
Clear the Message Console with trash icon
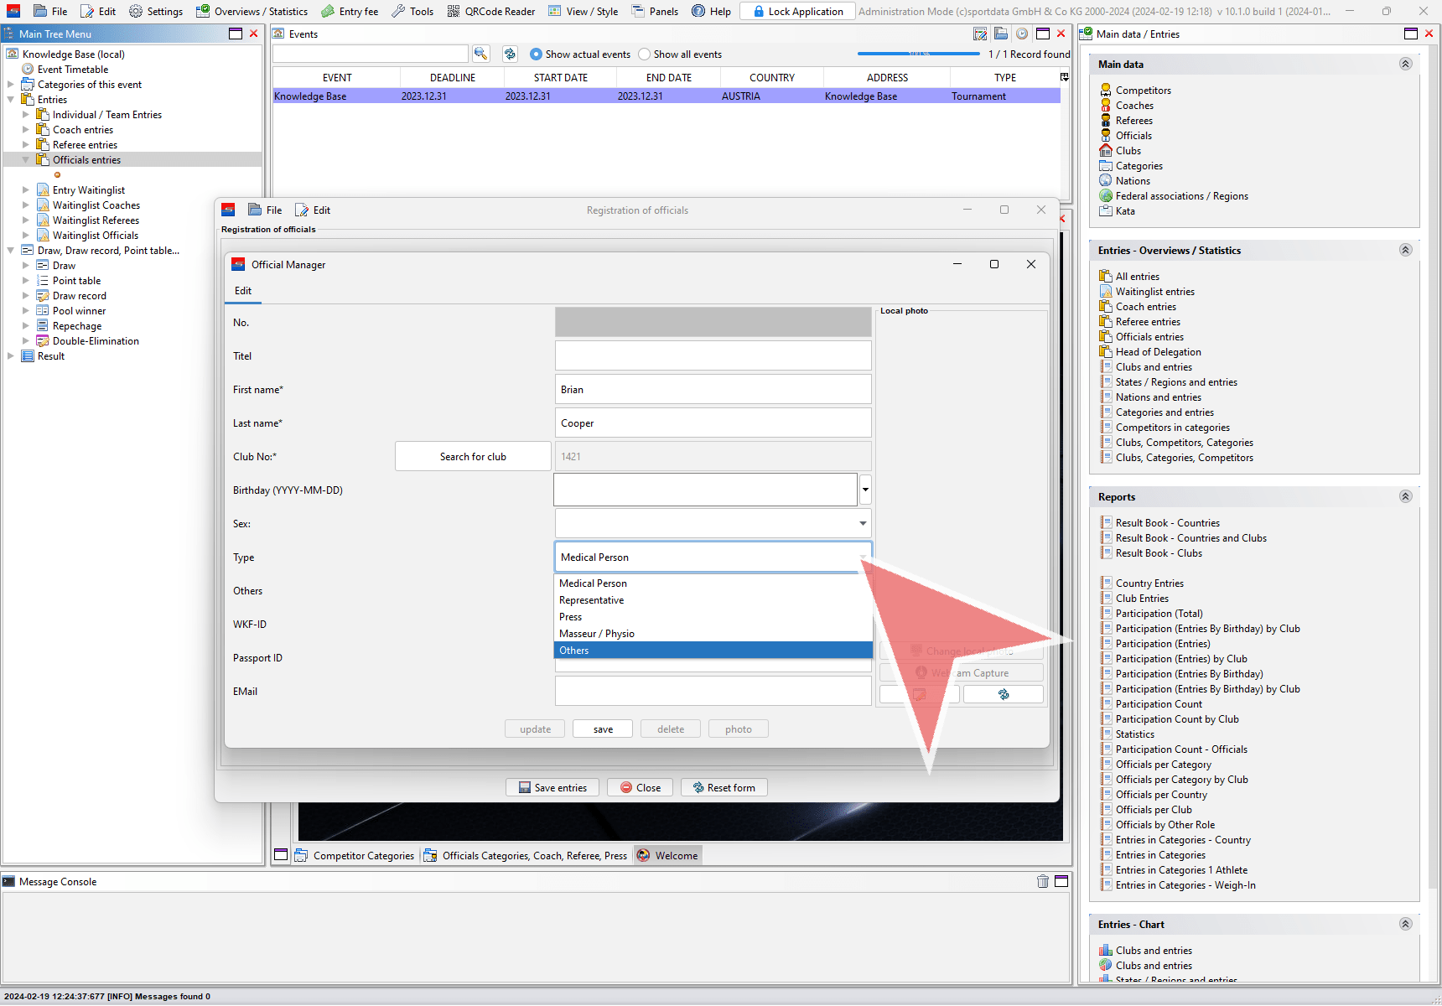(1043, 881)
